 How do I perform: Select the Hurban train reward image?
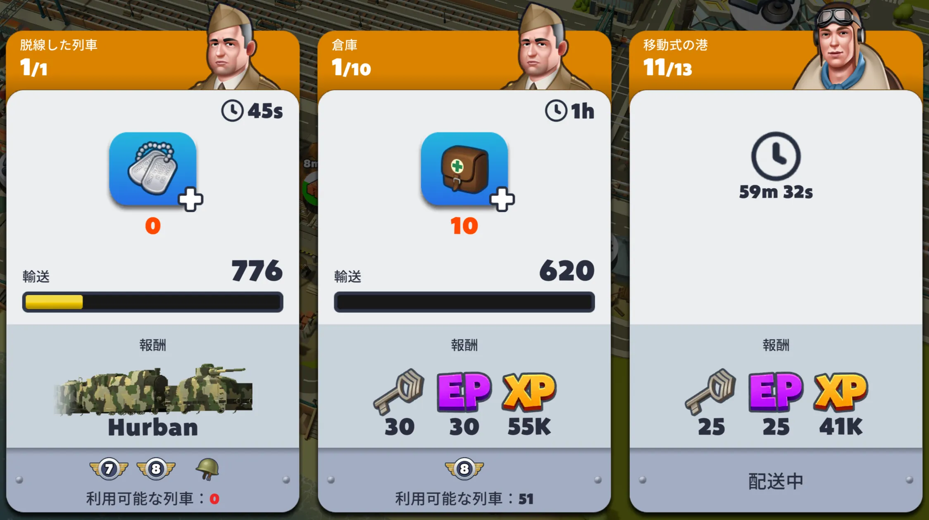(153, 389)
